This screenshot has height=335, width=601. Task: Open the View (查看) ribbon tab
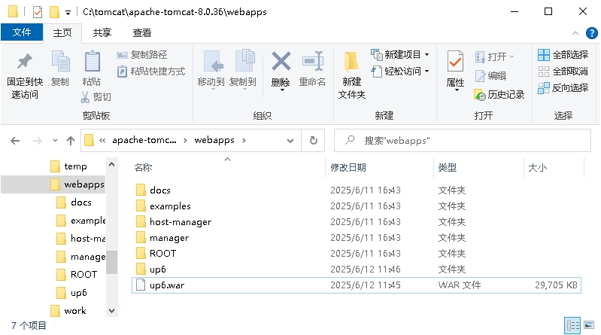(142, 33)
